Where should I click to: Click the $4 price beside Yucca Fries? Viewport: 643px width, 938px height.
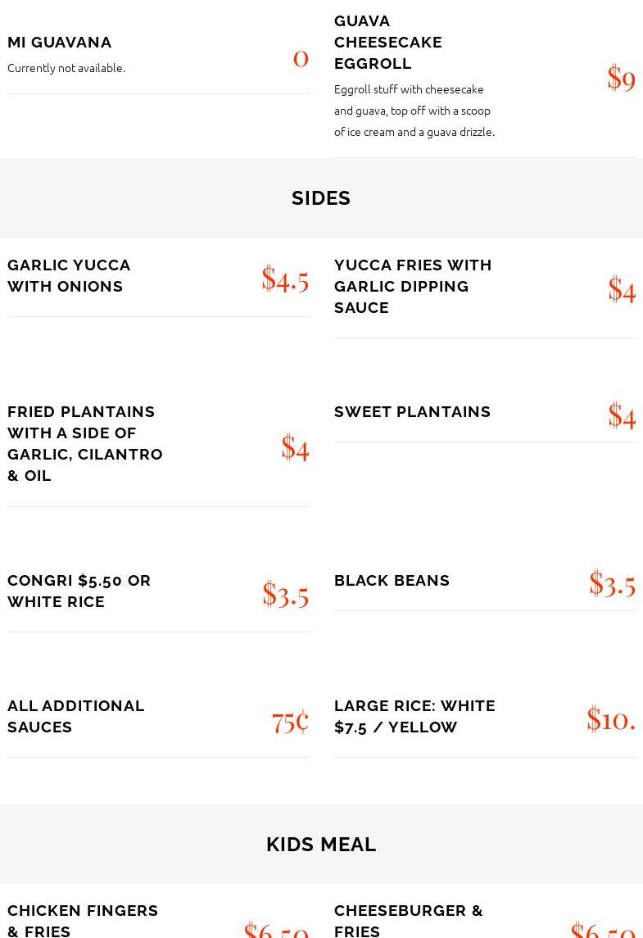pyautogui.click(x=622, y=289)
